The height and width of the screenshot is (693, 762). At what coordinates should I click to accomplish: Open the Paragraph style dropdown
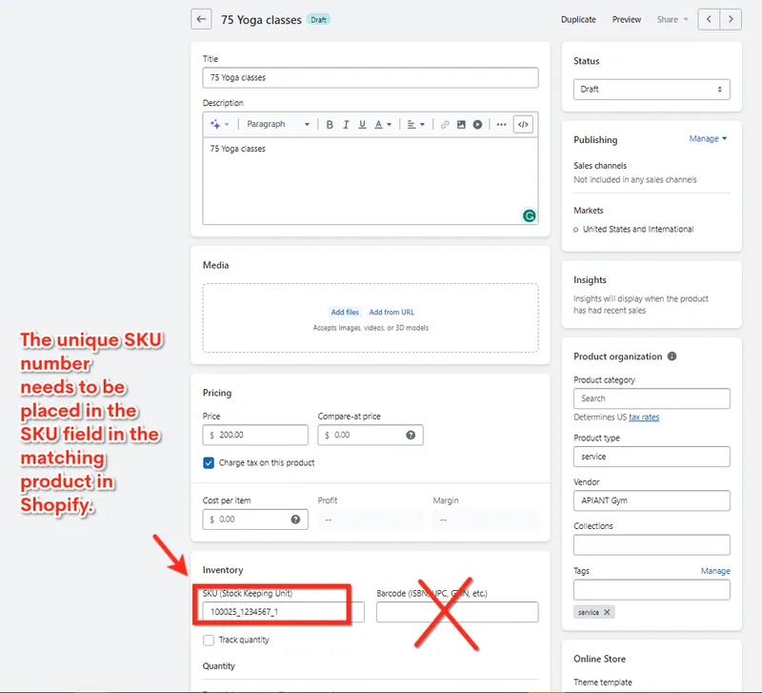tap(277, 125)
